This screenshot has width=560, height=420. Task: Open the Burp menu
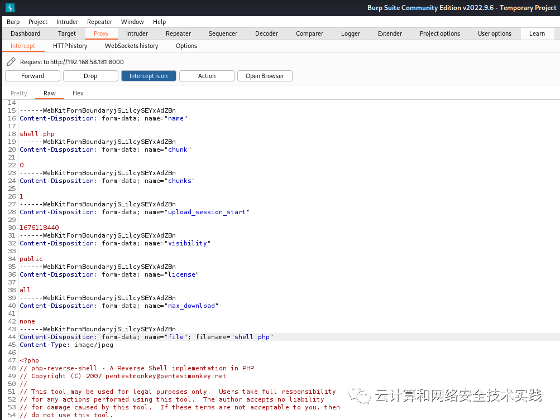pyautogui.click(x=13, y=22)
